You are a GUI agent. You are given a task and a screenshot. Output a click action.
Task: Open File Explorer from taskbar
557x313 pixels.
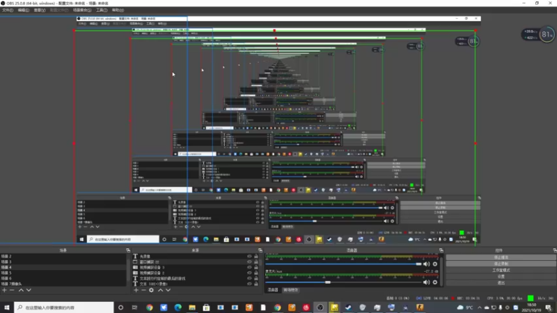click(192, 307)
